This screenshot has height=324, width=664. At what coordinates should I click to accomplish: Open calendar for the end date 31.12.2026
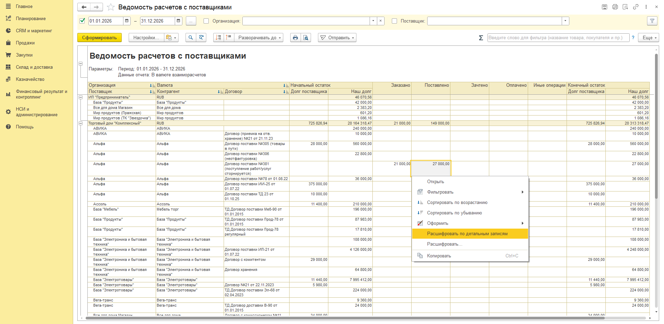[179, 21]
